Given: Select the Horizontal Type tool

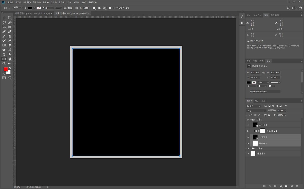Looking at the screenshot, I should click(x=4, y=54).
